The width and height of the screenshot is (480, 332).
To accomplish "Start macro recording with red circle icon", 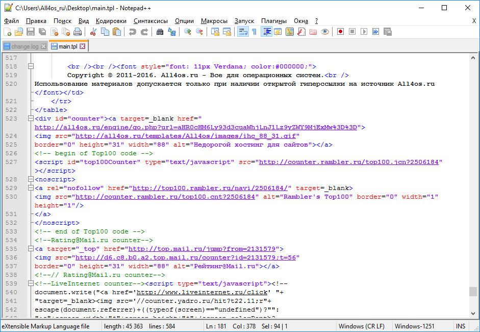I will [x=340, y=32].
